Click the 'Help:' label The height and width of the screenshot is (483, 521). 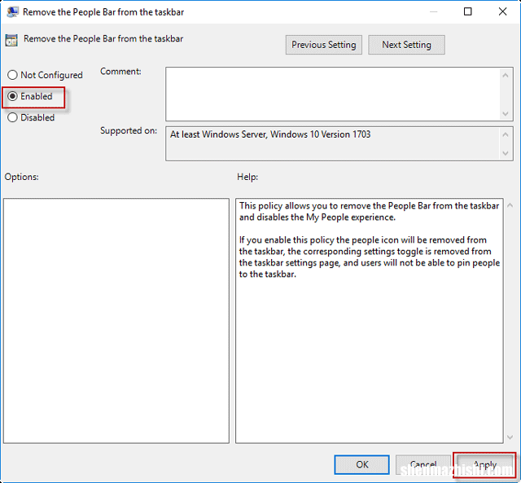pyautogui.click(x=247, y=177)
